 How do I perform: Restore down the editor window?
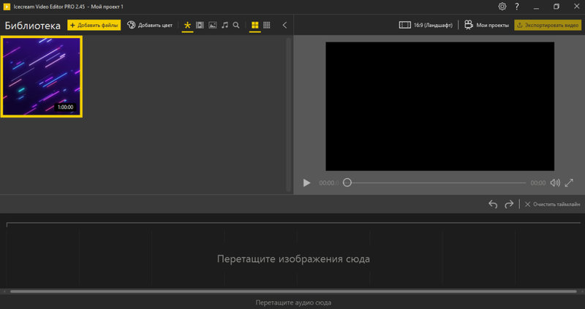pyautogui.click(x=556, y=7)
